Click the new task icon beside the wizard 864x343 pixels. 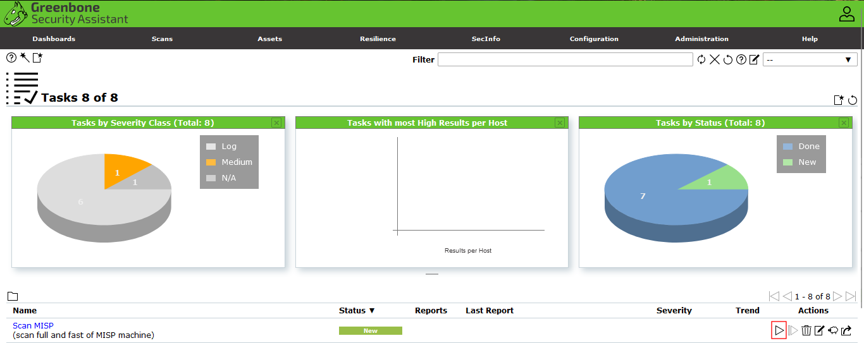coord(37,57)
